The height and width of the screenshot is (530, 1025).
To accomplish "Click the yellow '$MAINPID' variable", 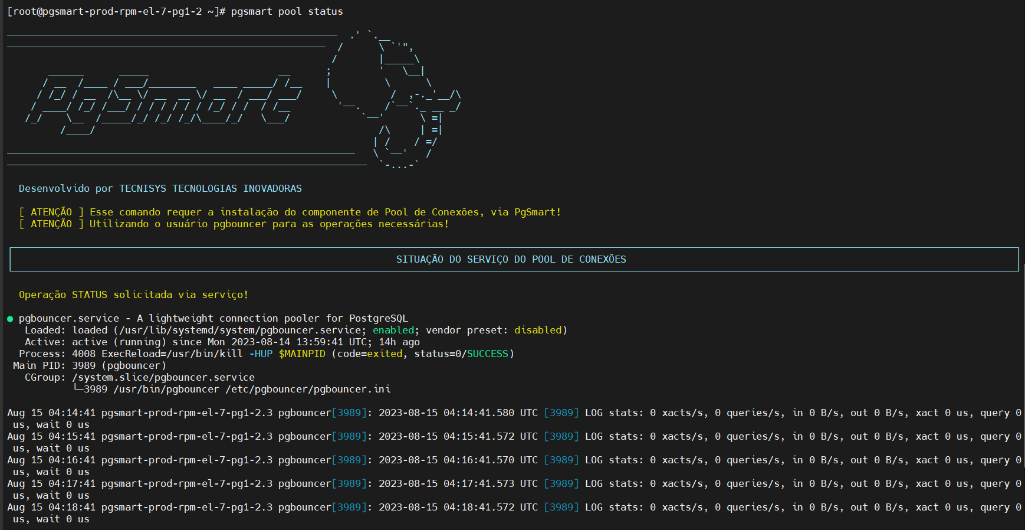I will tap(302, 354).
